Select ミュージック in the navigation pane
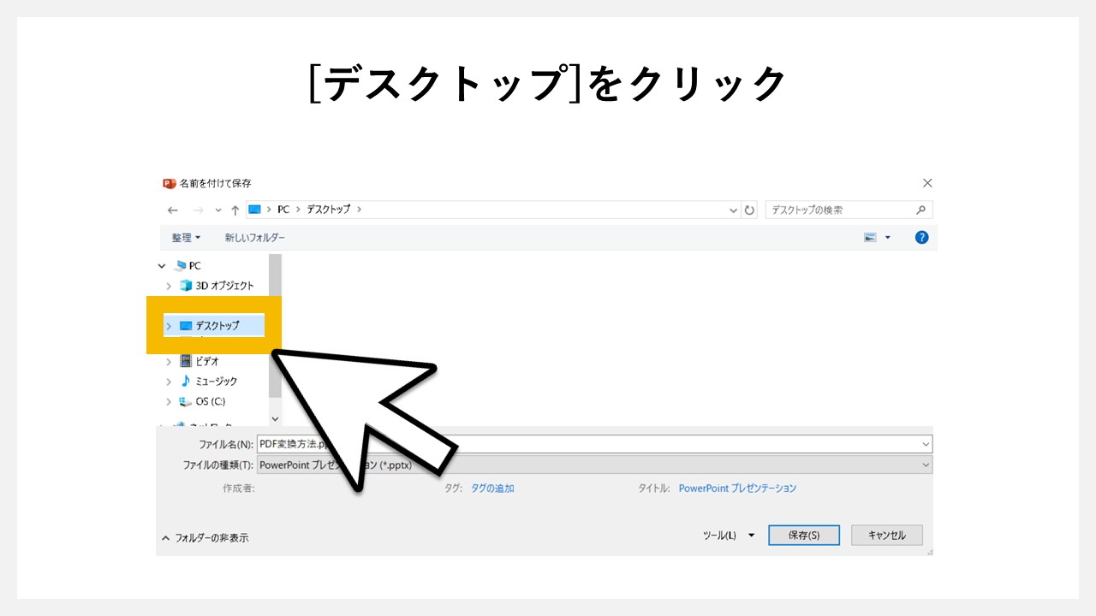This screenshot has width=1096, height=616. (x=217, y=382)
